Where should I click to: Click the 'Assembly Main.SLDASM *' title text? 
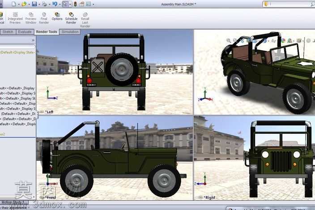(x=179, y=4)
